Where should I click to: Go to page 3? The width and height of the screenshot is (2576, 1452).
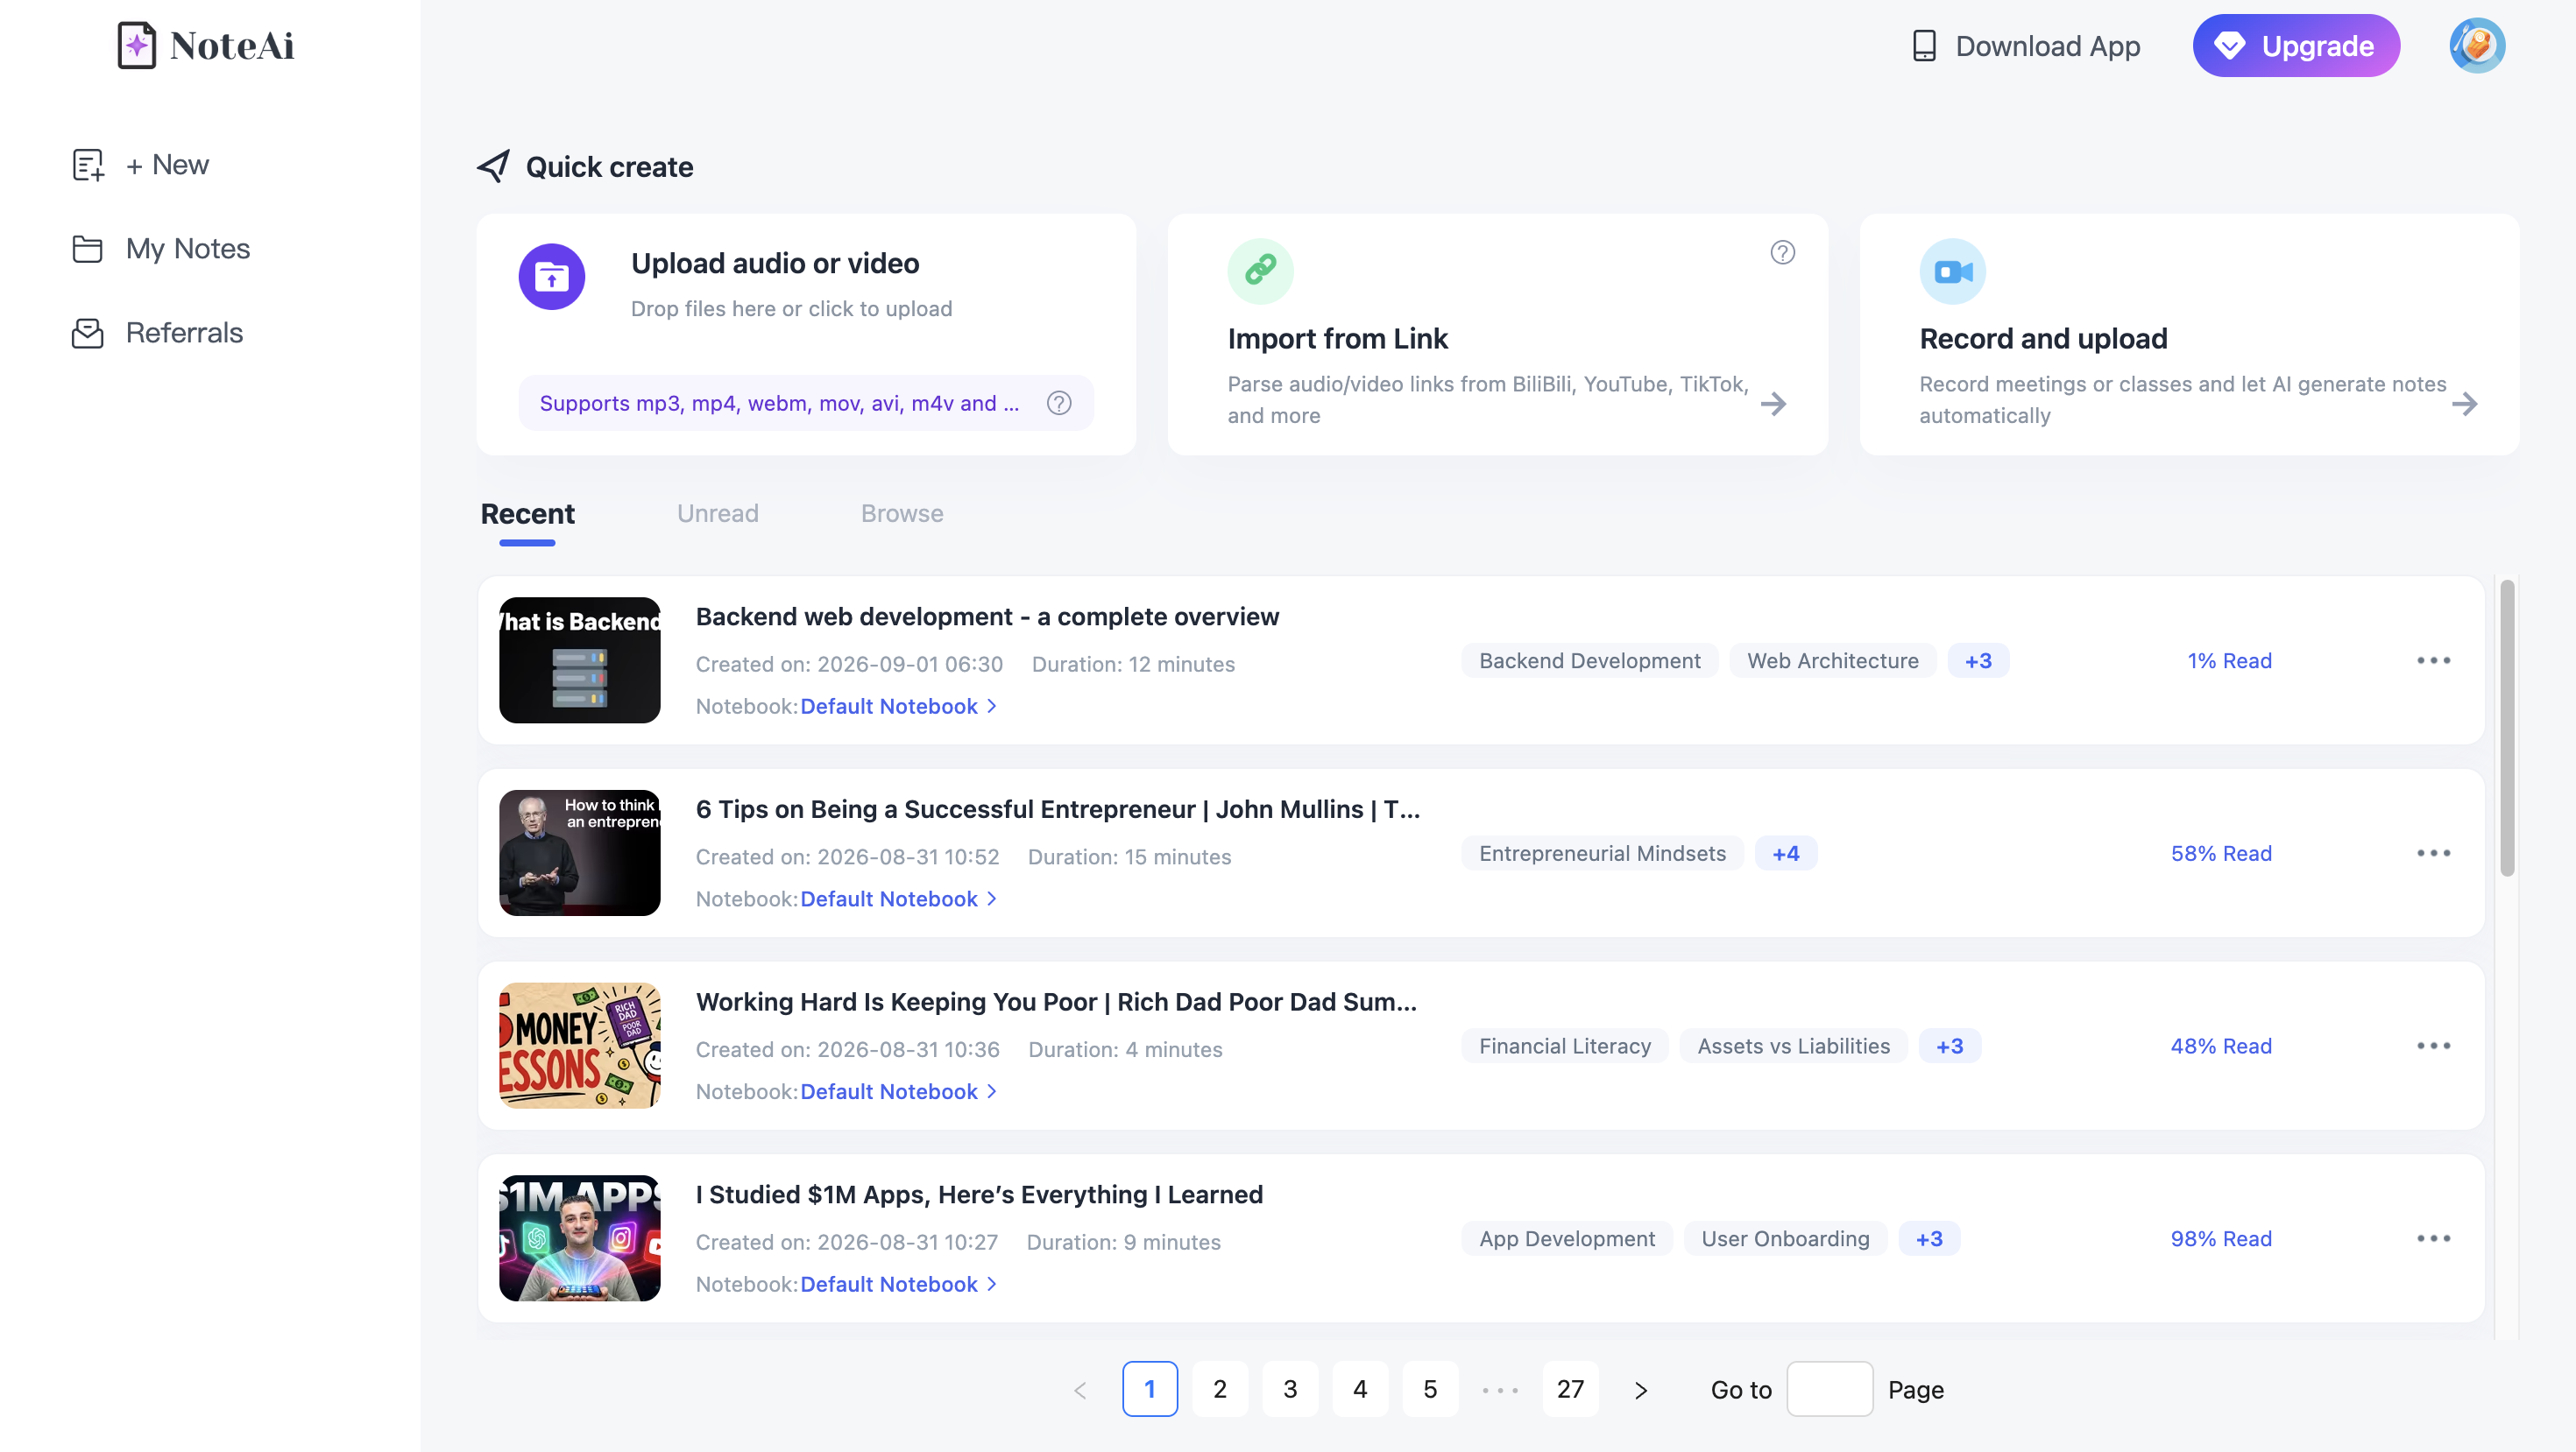[1290, 1390]
